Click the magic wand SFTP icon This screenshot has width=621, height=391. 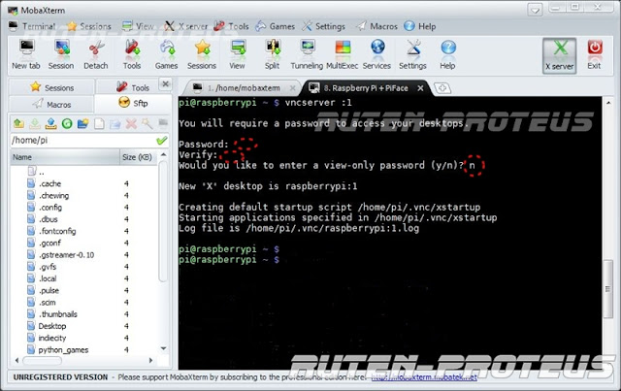click(x=147, y=123)
